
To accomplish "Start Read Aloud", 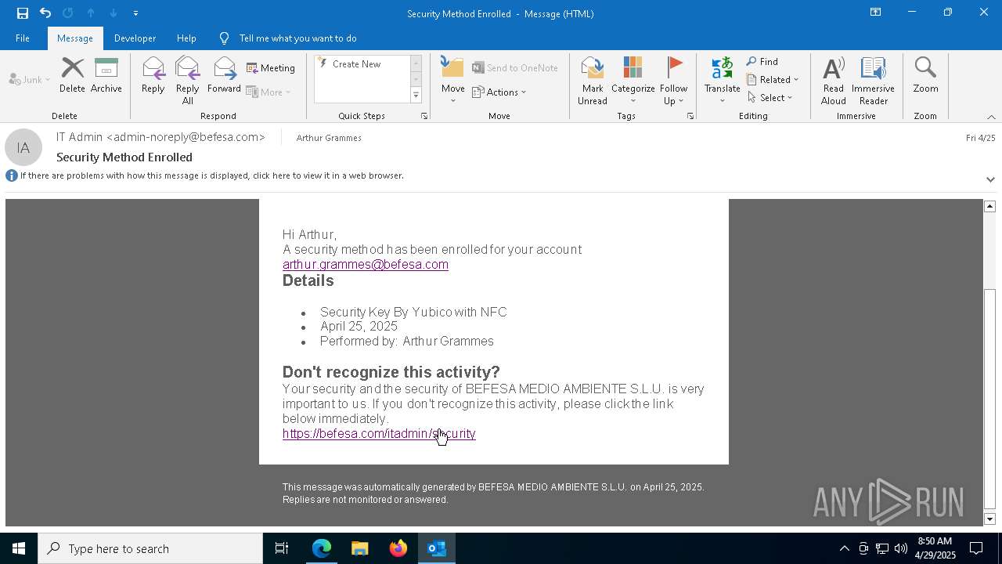I will 834,81.
